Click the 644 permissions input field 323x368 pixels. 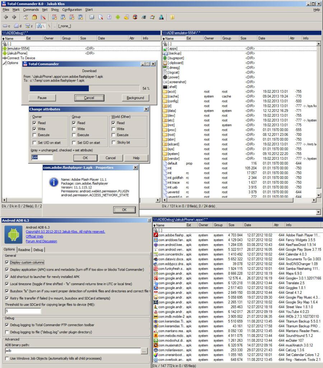[x=42, y=157]
